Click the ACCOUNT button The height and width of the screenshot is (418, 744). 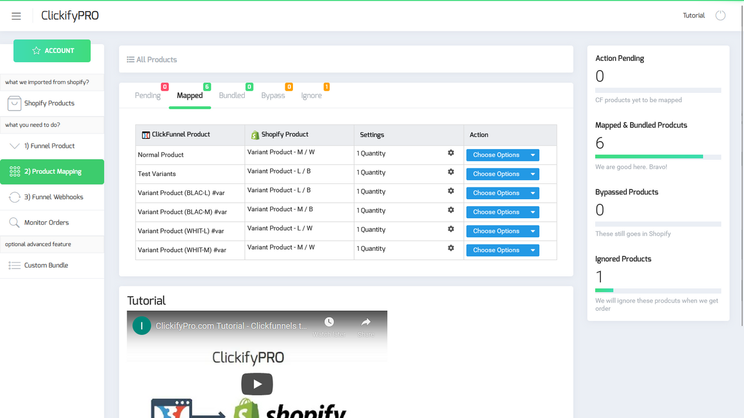click(52, 51)
